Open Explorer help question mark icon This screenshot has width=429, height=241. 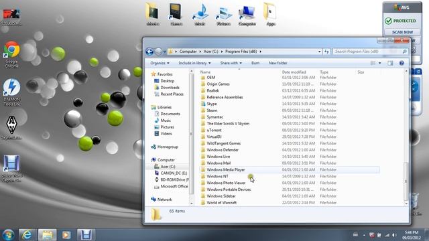[402, 63]
